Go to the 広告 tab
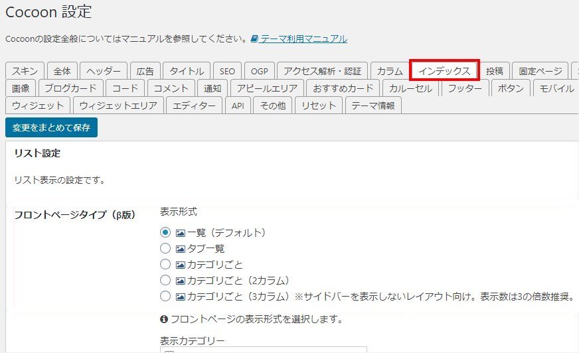Image resolution: width=579 pixels, height=353 pixels. 145,71
